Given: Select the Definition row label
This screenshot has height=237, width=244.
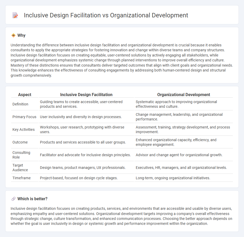Looking at the screenshot, I should coord(20,104).
